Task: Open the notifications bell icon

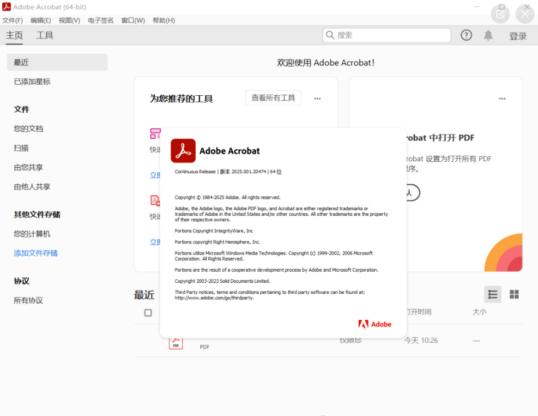Action: pyautogui.click(x=488, y=35)
